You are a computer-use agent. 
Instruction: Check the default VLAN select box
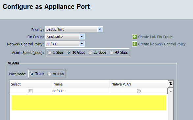coord(31,91)
